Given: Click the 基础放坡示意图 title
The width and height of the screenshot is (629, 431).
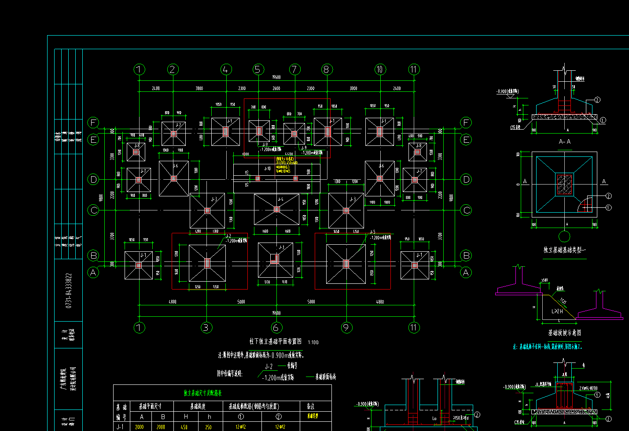Looking at the screenshot, I should [564, 333].
